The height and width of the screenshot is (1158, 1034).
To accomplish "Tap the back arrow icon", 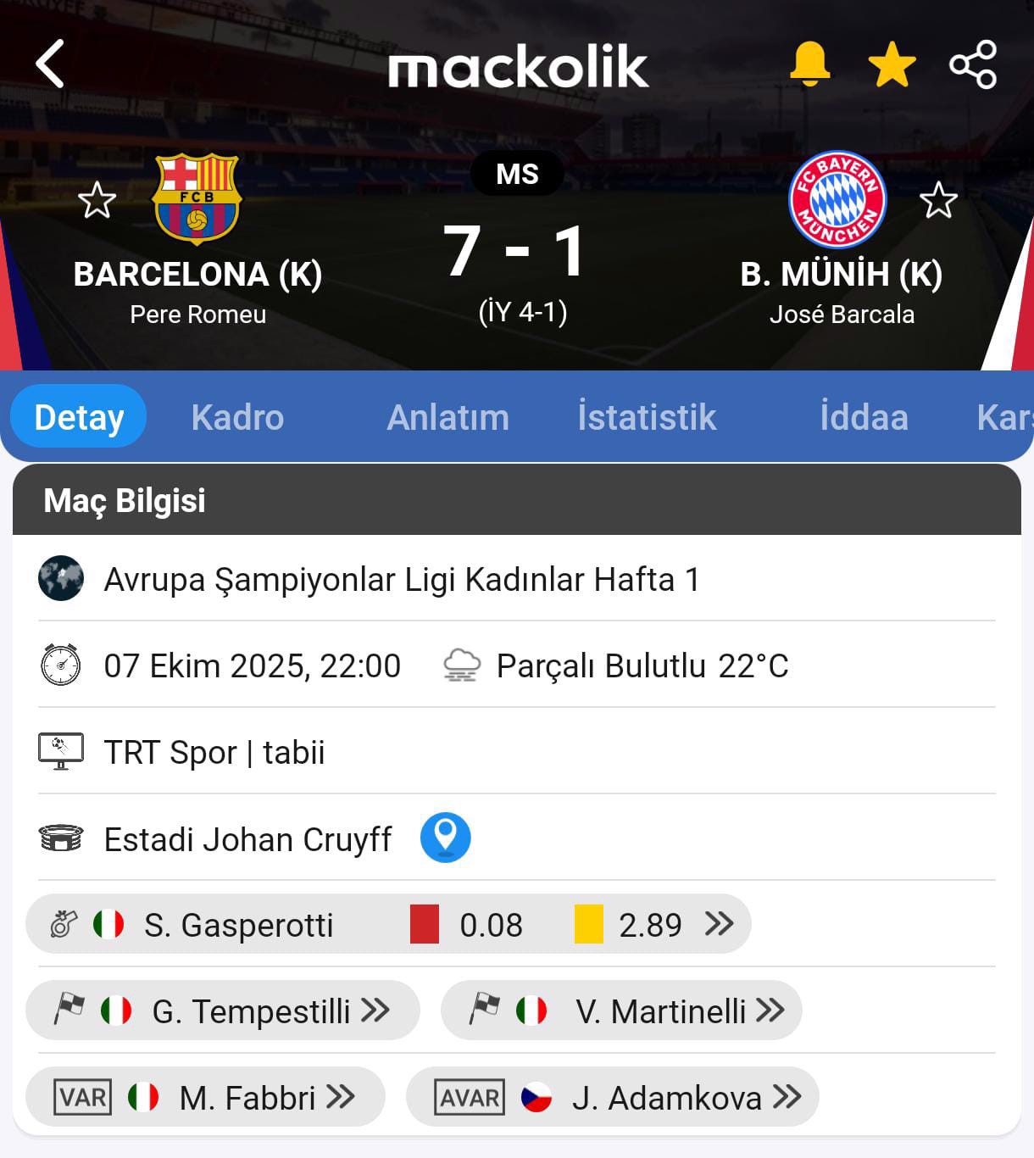I will [x=50, y=64].
